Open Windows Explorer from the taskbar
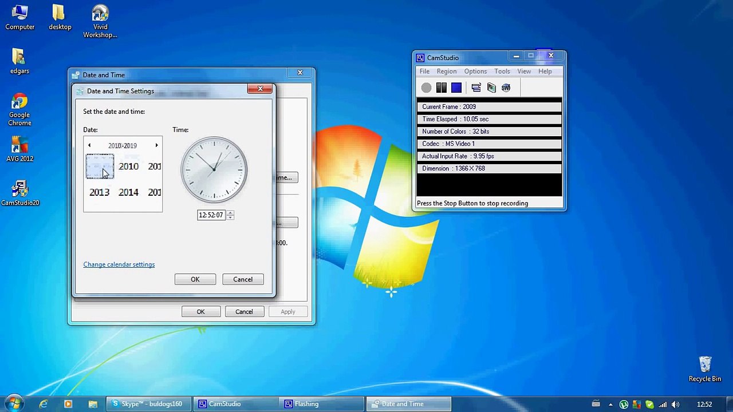The width and height of the screenshot is (733, 412). (x=93, y=404)
